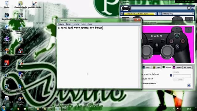197x111 pixels.
Task: Open the Recycle Bin desktop icon
Action: click(x=7, y=5)
